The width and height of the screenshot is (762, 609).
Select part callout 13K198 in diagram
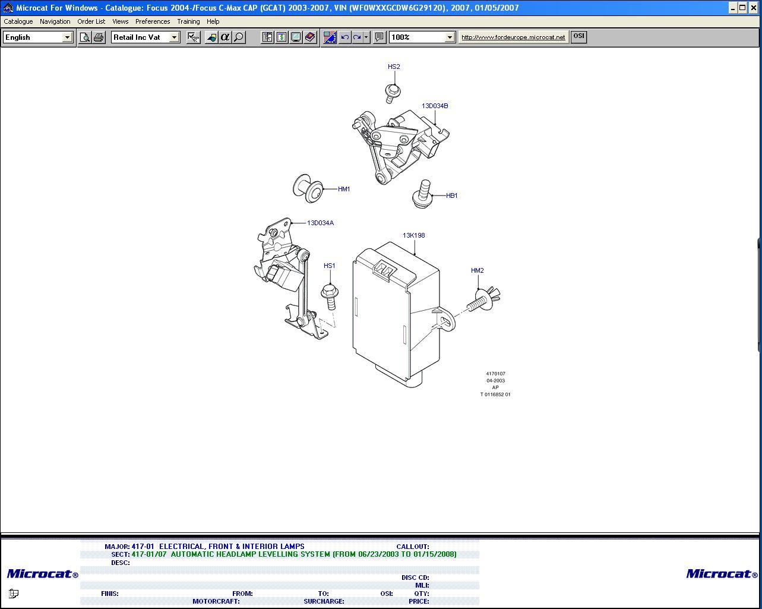click(x=413, y=235)
